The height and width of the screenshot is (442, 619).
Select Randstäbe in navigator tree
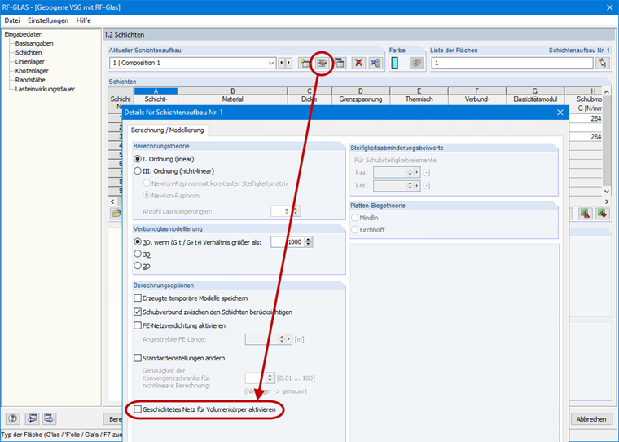tap(30, 80)
